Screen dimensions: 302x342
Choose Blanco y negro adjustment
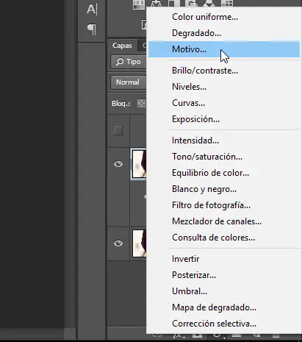pos(224,189)
